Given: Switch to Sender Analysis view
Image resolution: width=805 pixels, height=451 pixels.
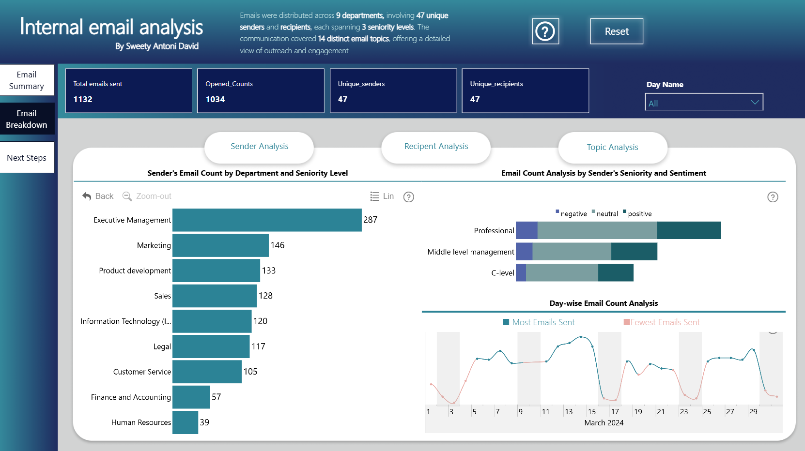Looking at the screenshot, I should click(x=259, y=147).
